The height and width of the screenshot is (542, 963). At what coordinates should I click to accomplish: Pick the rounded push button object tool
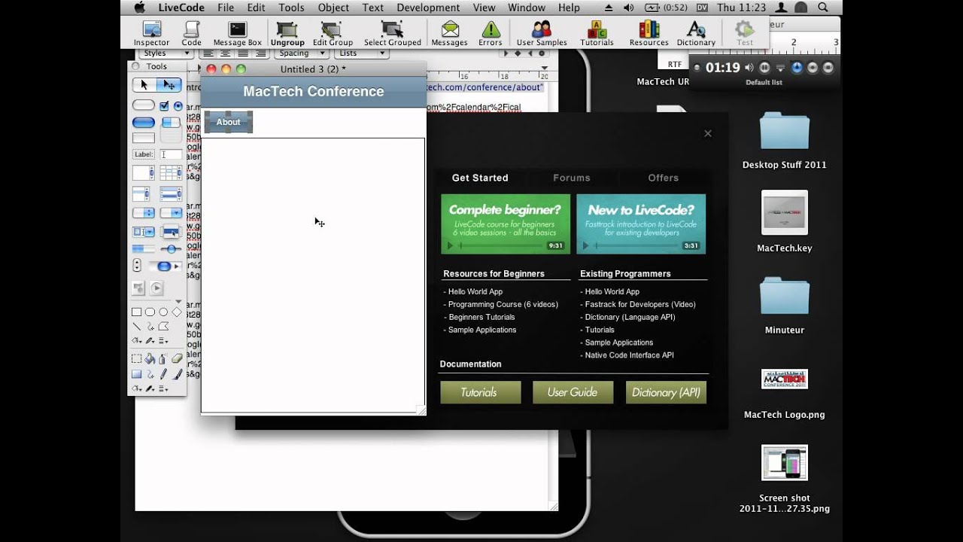[x=144, y=106]
